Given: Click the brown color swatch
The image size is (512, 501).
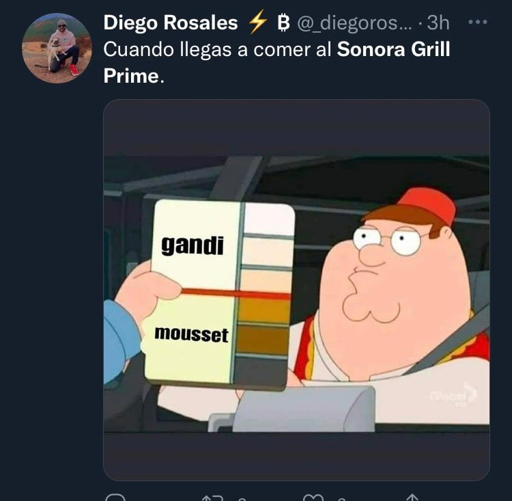Looking at the screenshot, I should tap(262, 340).
